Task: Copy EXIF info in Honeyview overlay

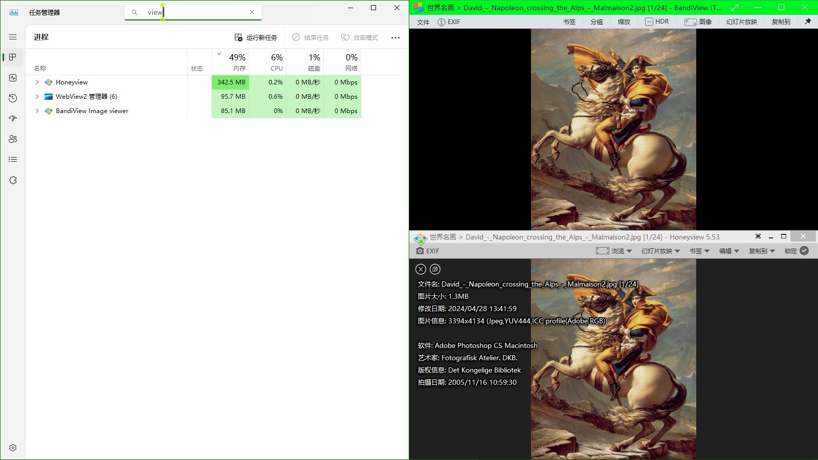Action: click(435, 269)
